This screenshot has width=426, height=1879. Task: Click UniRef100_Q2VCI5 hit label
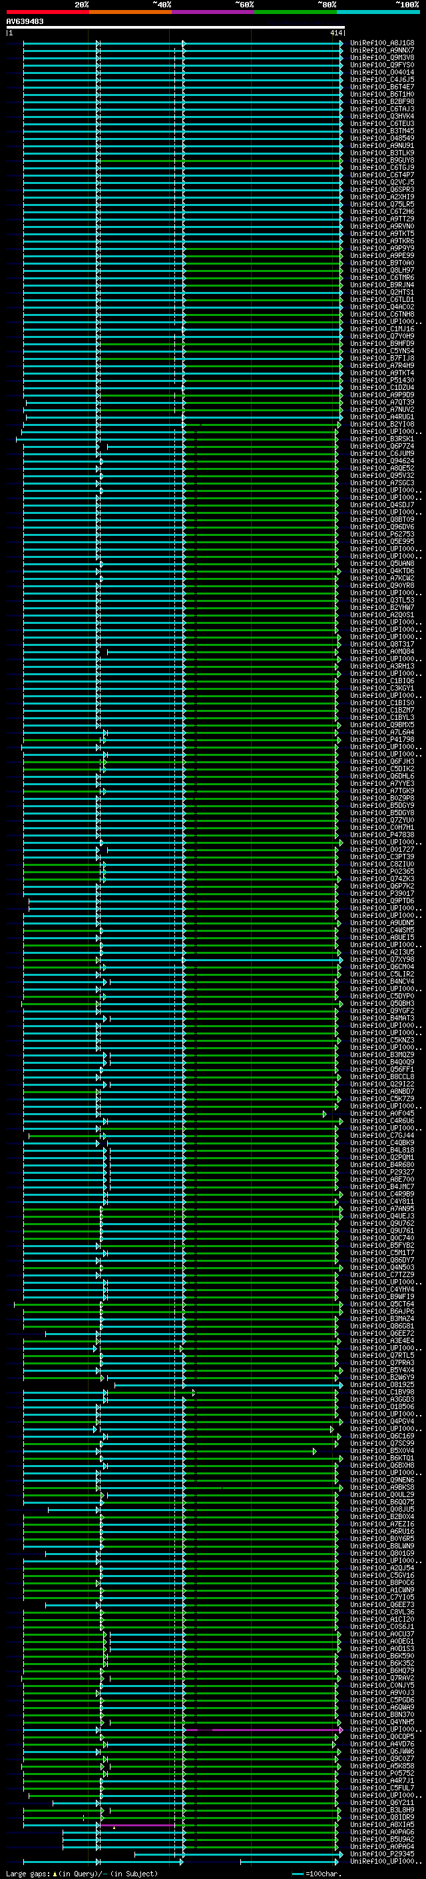(x=382, y=183)
